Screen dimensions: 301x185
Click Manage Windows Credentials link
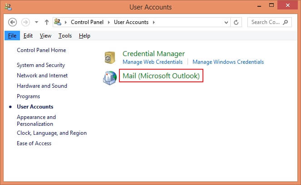[x=228, y=62]
